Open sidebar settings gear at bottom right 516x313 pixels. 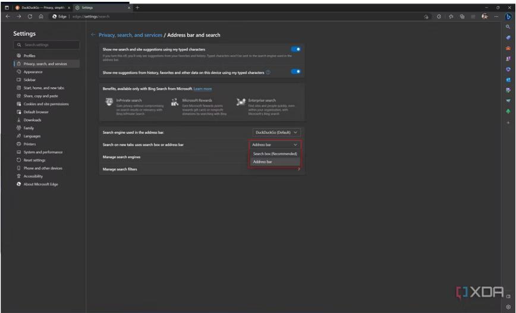(508, 306)
